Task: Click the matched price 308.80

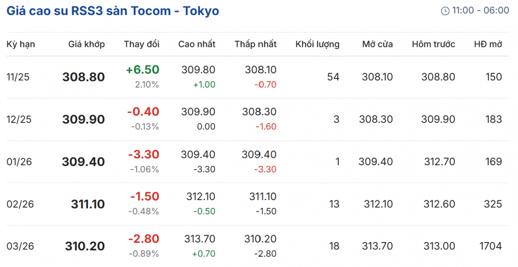Action: coord(84,77)
